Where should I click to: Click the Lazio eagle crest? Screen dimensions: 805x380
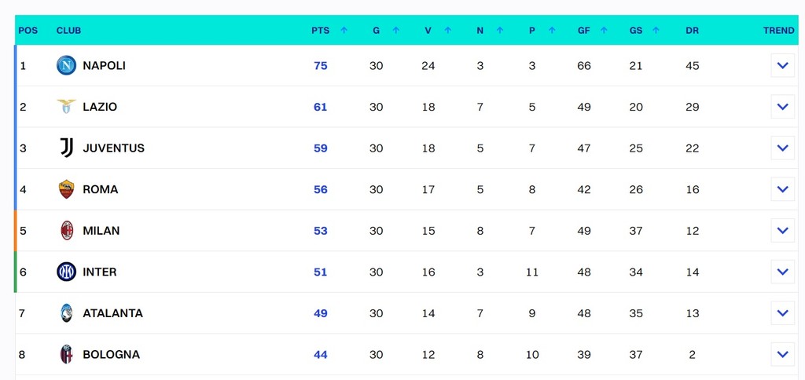pos(66,107)
